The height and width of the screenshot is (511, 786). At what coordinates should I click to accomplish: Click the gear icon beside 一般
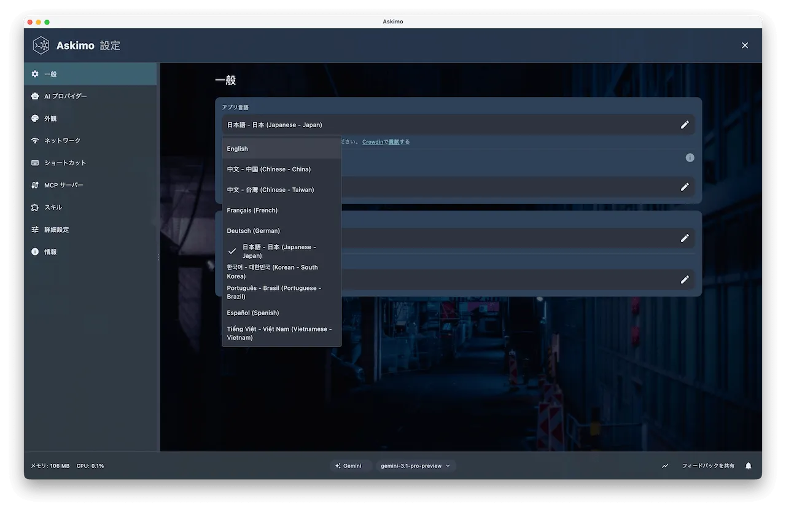pyautogui.click(x=35, y=74)
